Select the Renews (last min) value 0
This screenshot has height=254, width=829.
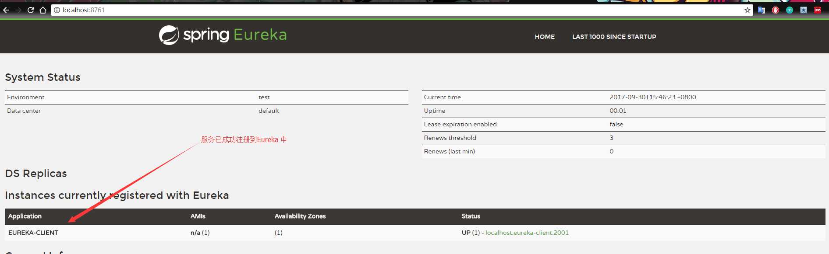(612, 151)
